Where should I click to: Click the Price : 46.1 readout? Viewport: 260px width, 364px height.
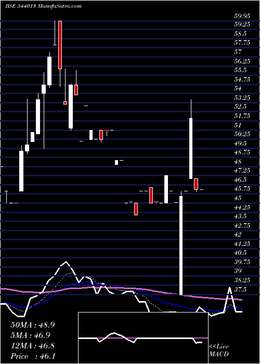(33, 356)
